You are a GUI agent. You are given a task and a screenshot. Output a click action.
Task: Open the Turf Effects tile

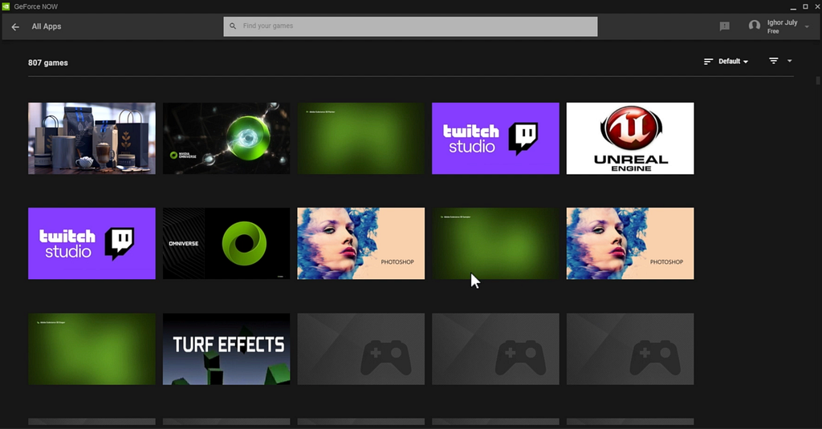click(x=226, y=349)
